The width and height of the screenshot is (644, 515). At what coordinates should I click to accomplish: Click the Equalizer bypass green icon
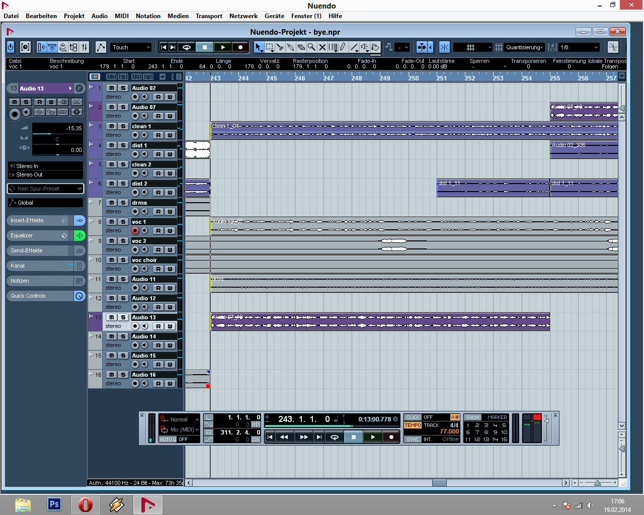tap(79, 235)
